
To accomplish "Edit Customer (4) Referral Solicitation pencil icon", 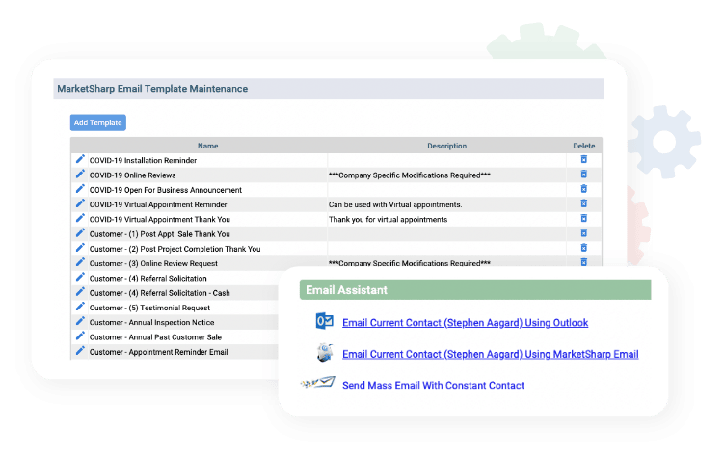I will tap(80, 278).
